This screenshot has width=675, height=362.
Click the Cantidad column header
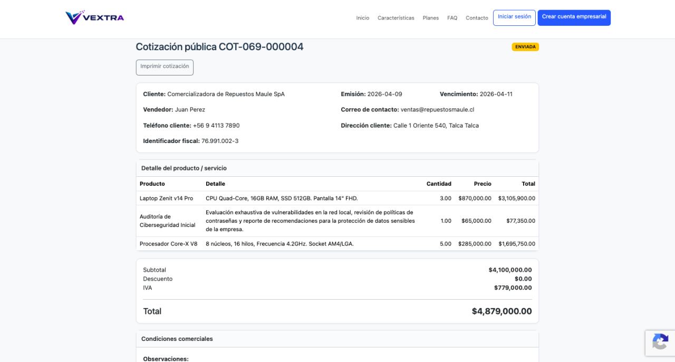click(439, 184)
